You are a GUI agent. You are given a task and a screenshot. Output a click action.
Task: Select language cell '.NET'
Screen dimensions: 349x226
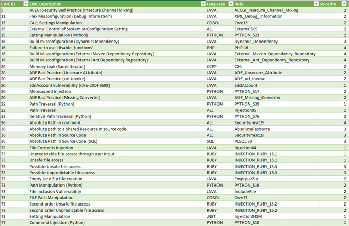(x=220, y=216)
